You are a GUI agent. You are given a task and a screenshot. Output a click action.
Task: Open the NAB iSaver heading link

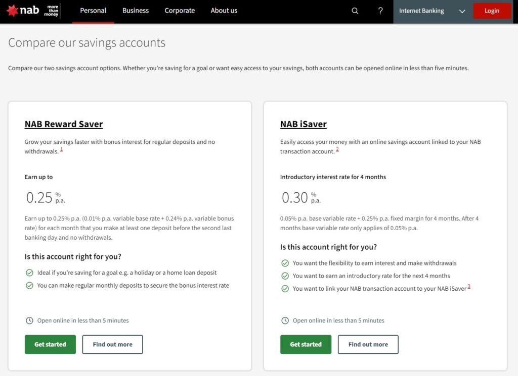coord(304,124)
